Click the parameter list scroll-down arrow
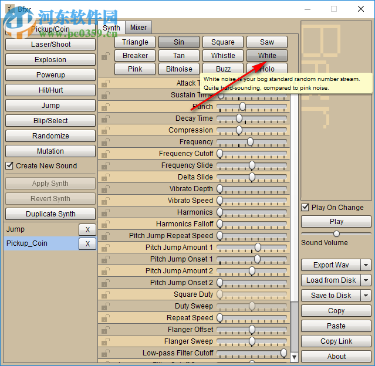This screenshot has width=375, height=366. pos(295,357)
